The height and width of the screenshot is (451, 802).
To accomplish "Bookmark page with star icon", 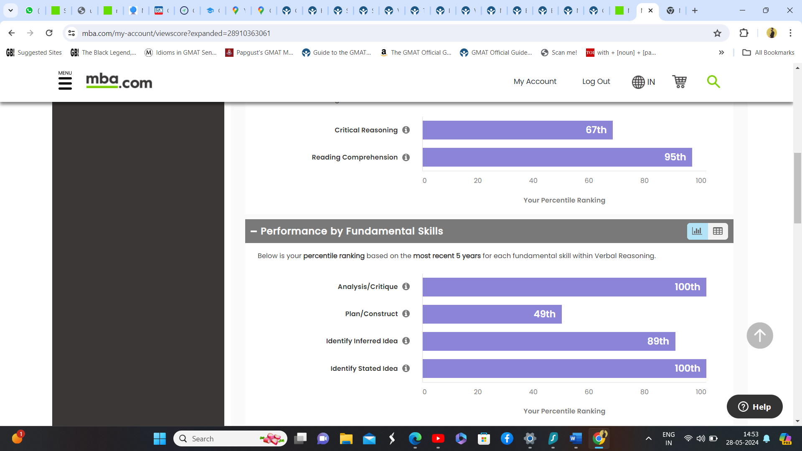I will [x=717, y=33].
